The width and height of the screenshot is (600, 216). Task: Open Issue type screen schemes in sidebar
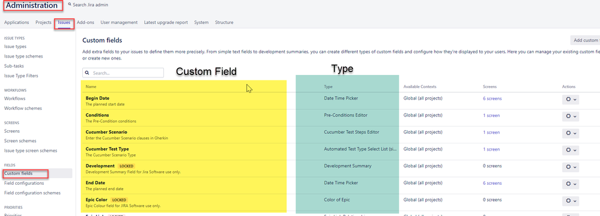[x=31, y=151]
